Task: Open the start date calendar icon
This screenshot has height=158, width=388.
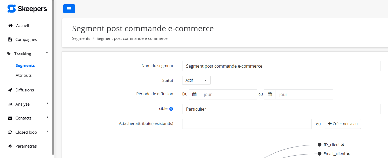Action: click(194, 94)
